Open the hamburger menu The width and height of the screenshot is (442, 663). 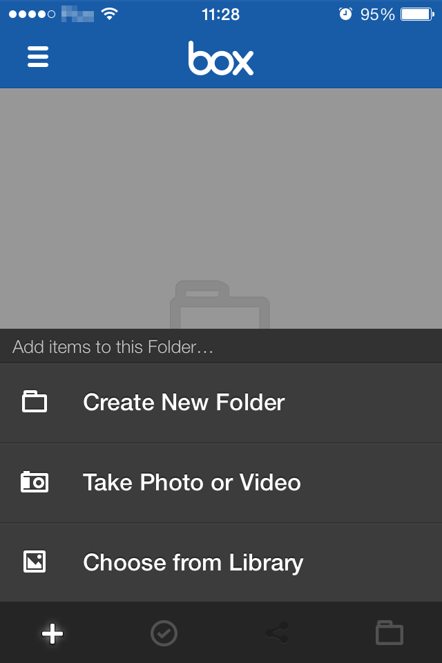[x=38, y=57]
